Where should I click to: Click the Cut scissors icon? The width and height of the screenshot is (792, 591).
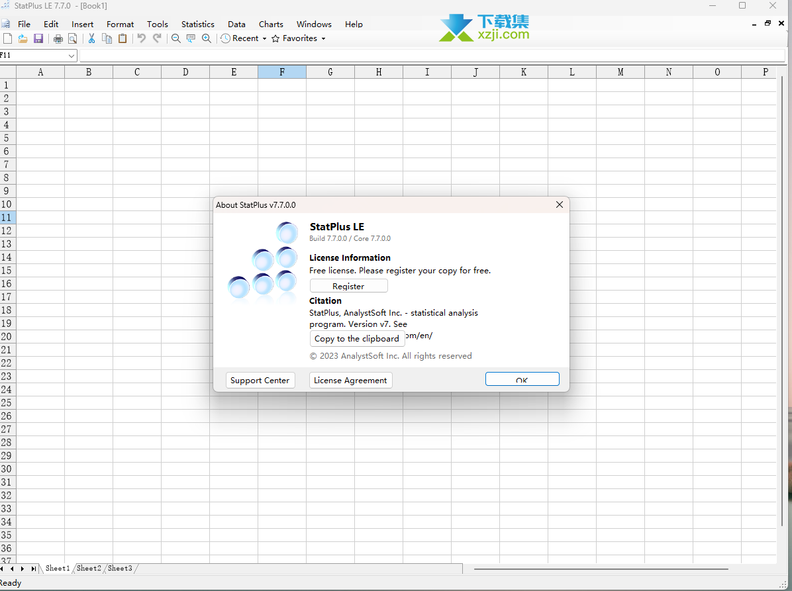tap(91, 38)
